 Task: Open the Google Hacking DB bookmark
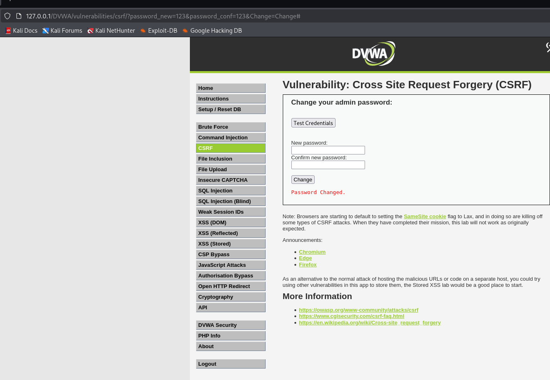click(x=212, y=31)
